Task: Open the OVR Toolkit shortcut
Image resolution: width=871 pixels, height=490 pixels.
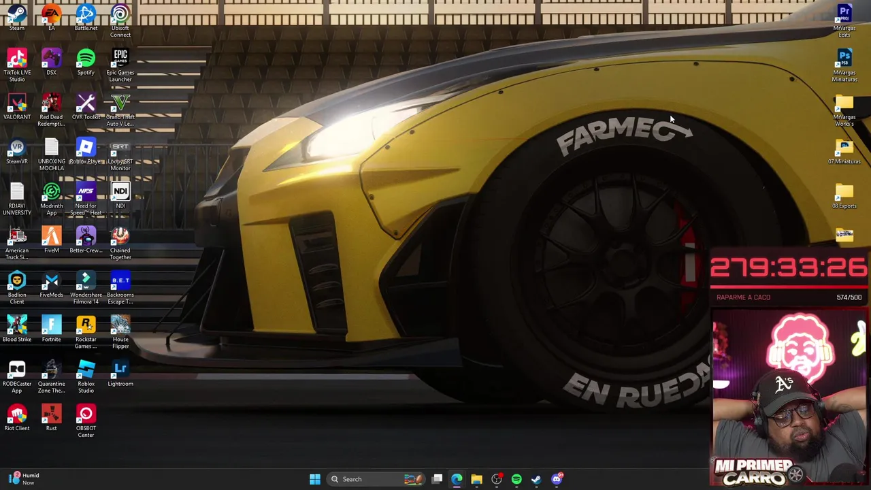Action: [x=86, y=106]
